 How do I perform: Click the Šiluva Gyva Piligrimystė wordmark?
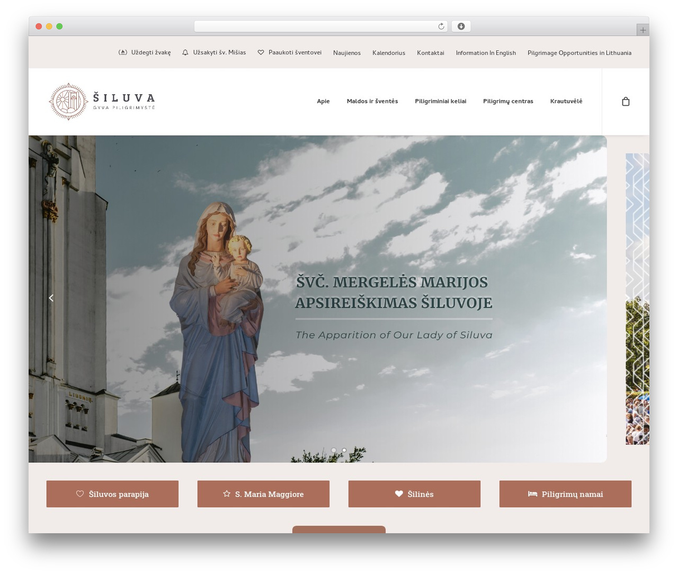pos(124,101)
